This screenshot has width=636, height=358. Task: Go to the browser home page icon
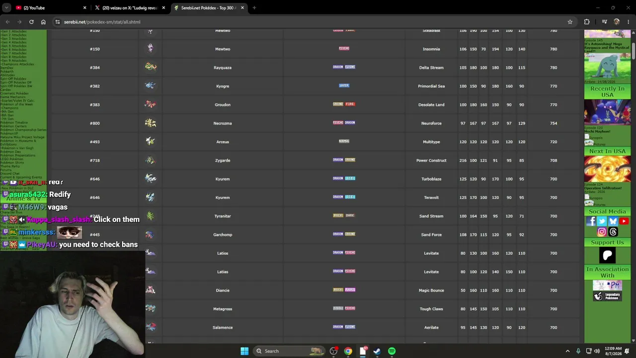point(43,22)
